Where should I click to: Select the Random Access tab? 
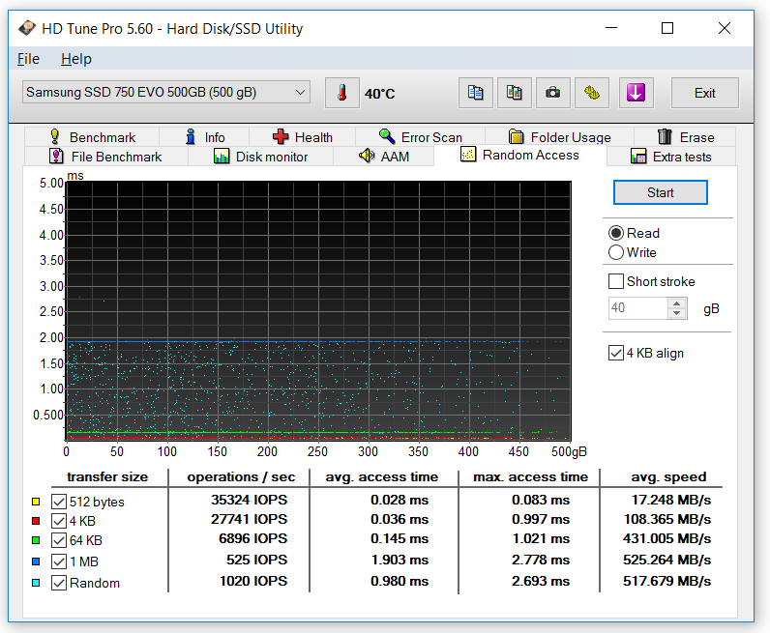tap(520, 155)
